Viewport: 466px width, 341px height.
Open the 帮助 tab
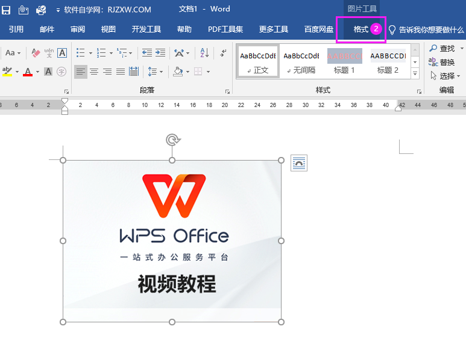point(184,29)
